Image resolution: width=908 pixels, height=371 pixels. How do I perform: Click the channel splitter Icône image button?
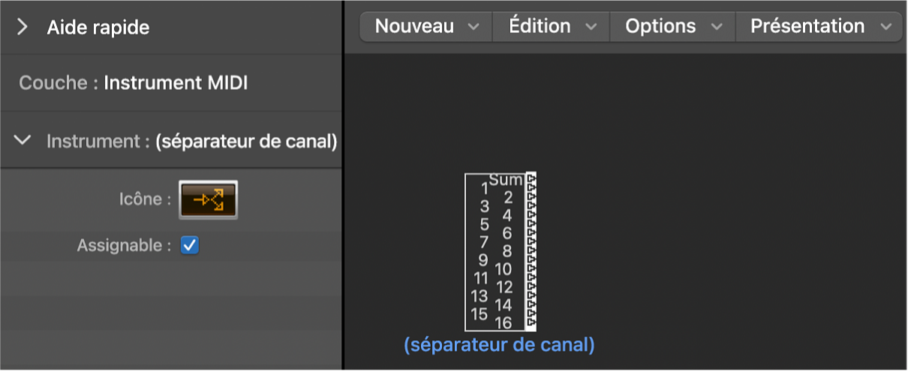click(x=208, y=200)
